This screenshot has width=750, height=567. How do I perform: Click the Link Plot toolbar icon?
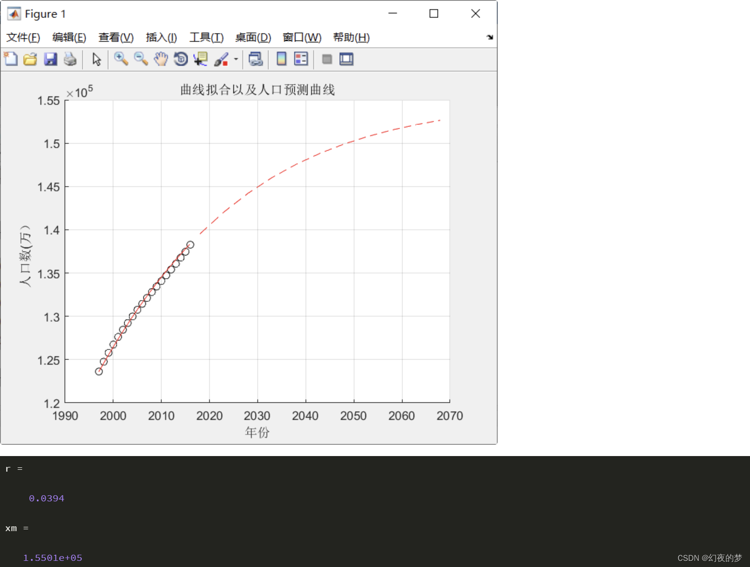pos(256,59)
